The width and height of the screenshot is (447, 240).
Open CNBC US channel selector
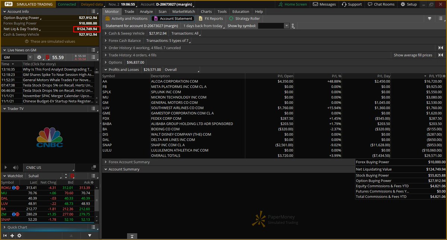[x=48, y=168]
